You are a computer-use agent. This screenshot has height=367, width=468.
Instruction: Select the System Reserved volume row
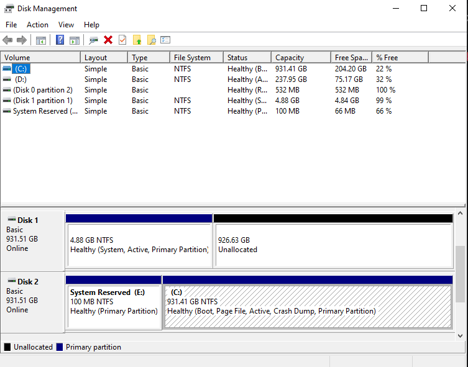[x=233, y=111]
